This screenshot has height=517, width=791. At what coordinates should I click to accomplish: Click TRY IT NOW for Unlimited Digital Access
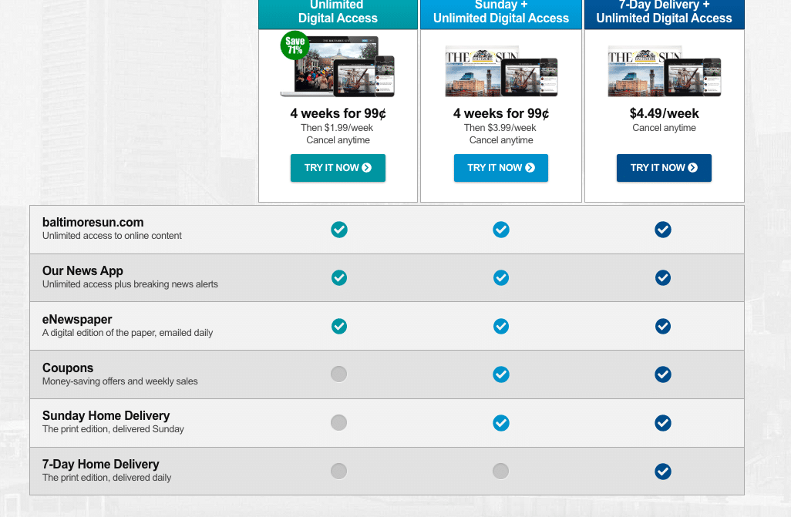coord(338,168)
